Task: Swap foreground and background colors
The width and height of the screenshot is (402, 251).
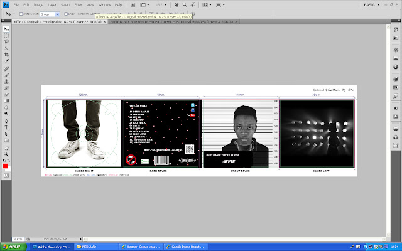Action: (9, 161)
